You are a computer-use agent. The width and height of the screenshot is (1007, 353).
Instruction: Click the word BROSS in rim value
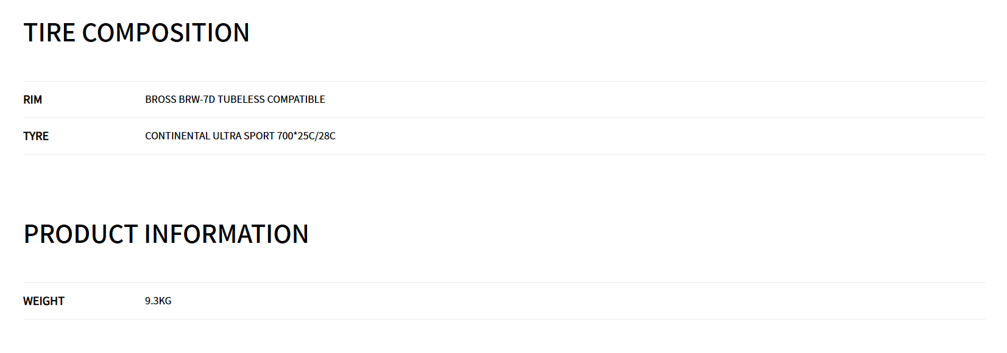point(161,100)
